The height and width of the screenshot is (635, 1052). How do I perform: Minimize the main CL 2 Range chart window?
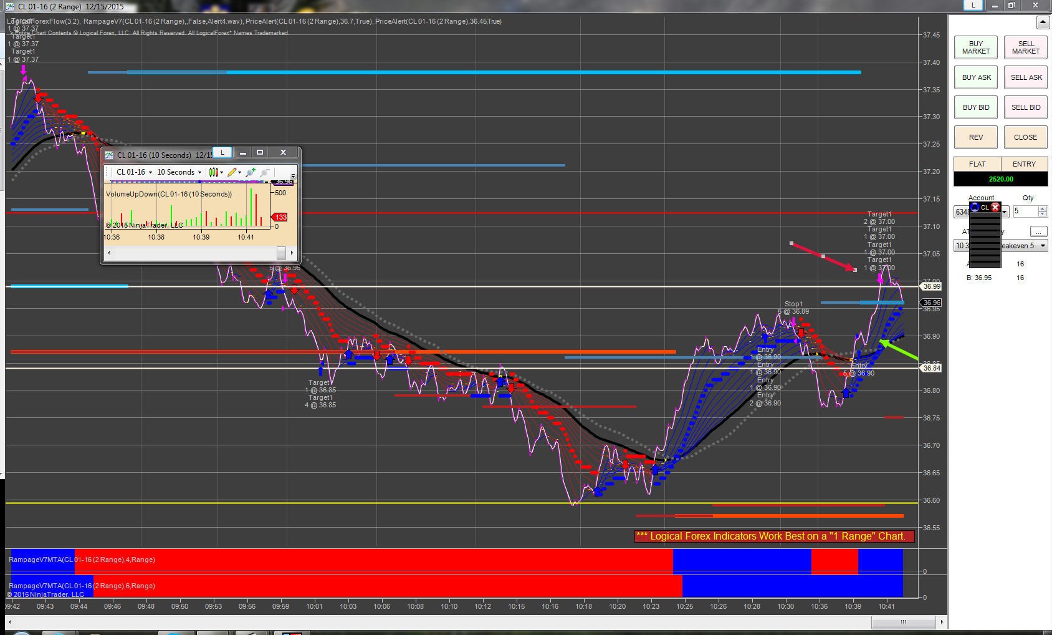point(995,5)
